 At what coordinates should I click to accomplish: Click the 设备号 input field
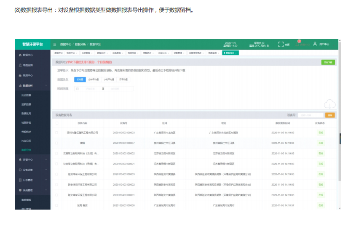point(311,115)
